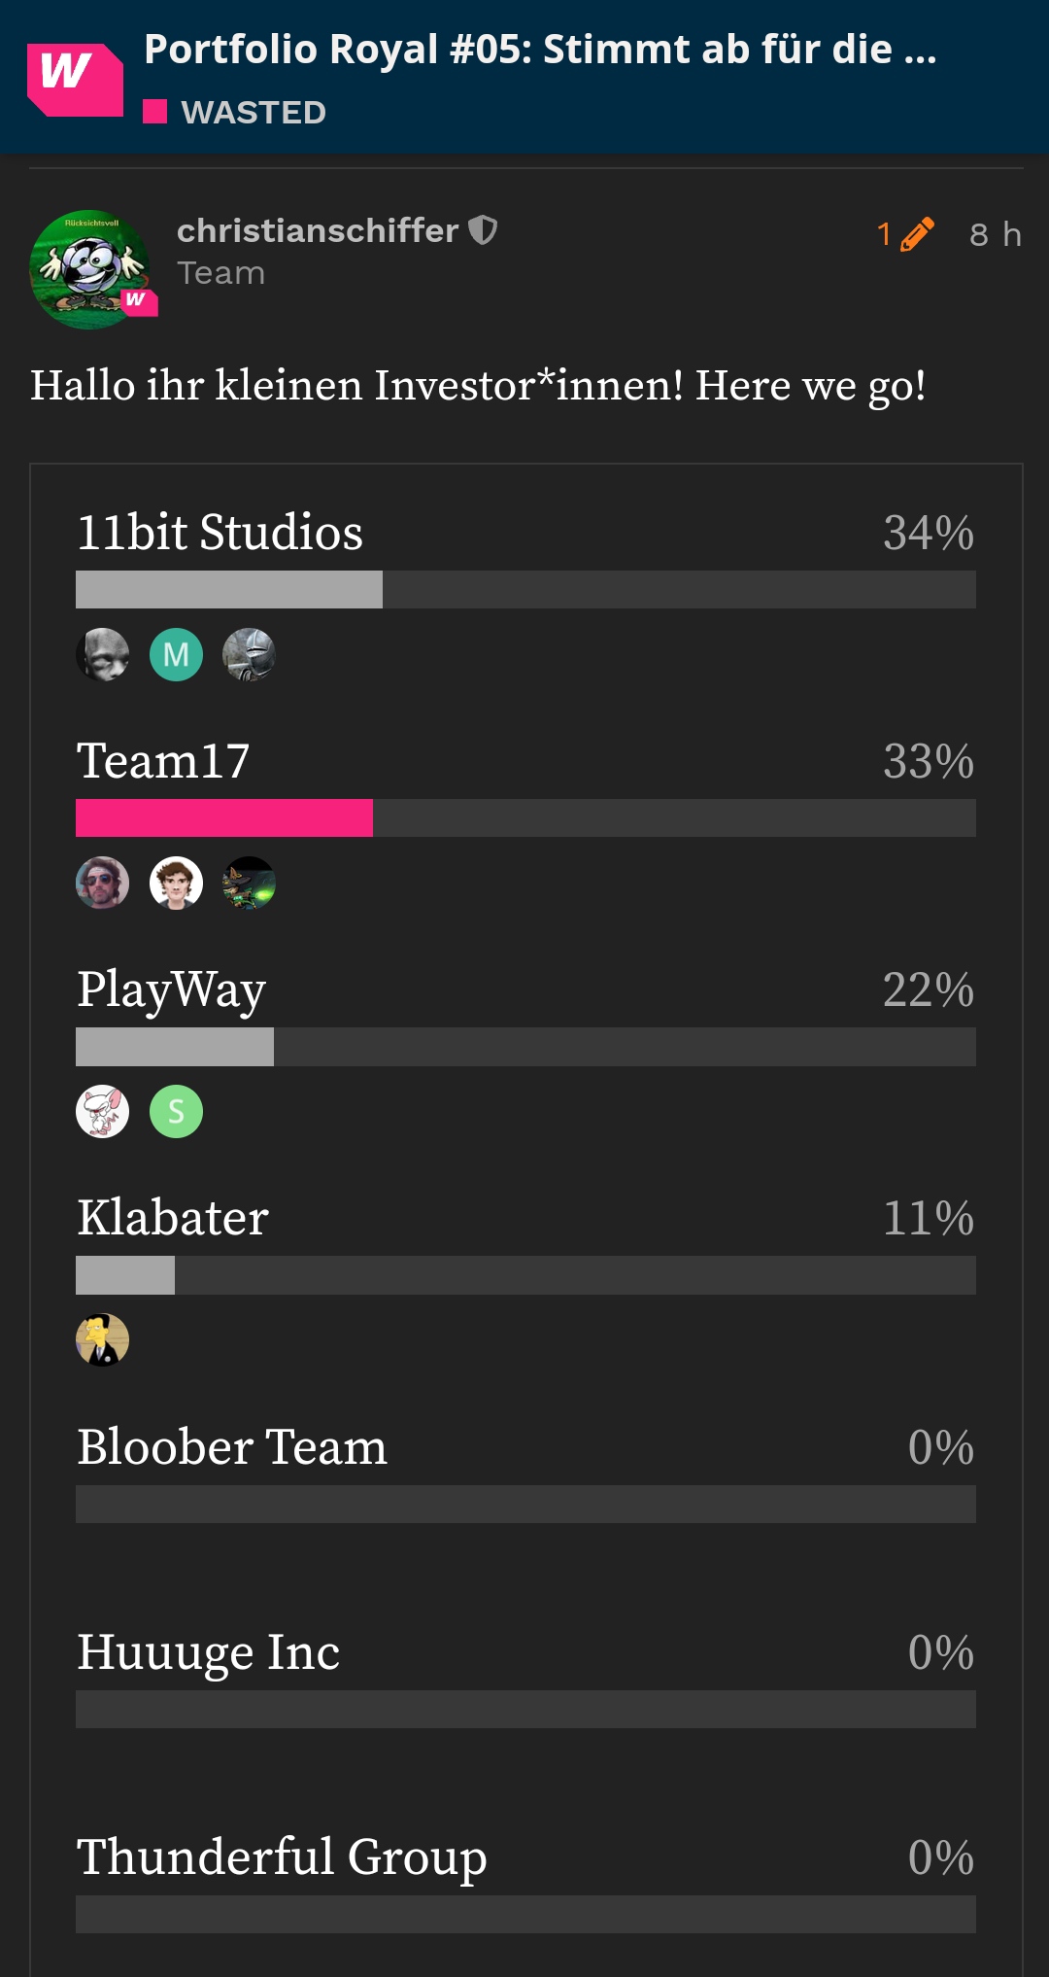Open the Portfolio Royal #05 topic title
Image resolution: width=1049 pixels, height=1977 pixels.
pyautogui.click(x=540, y=50)
